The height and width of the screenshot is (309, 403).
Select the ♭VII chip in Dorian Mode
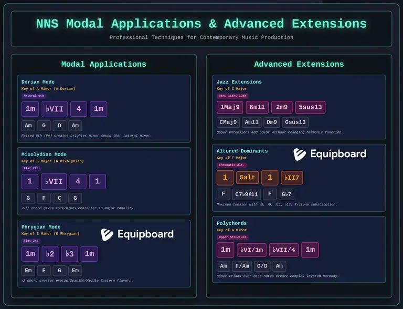55,109
